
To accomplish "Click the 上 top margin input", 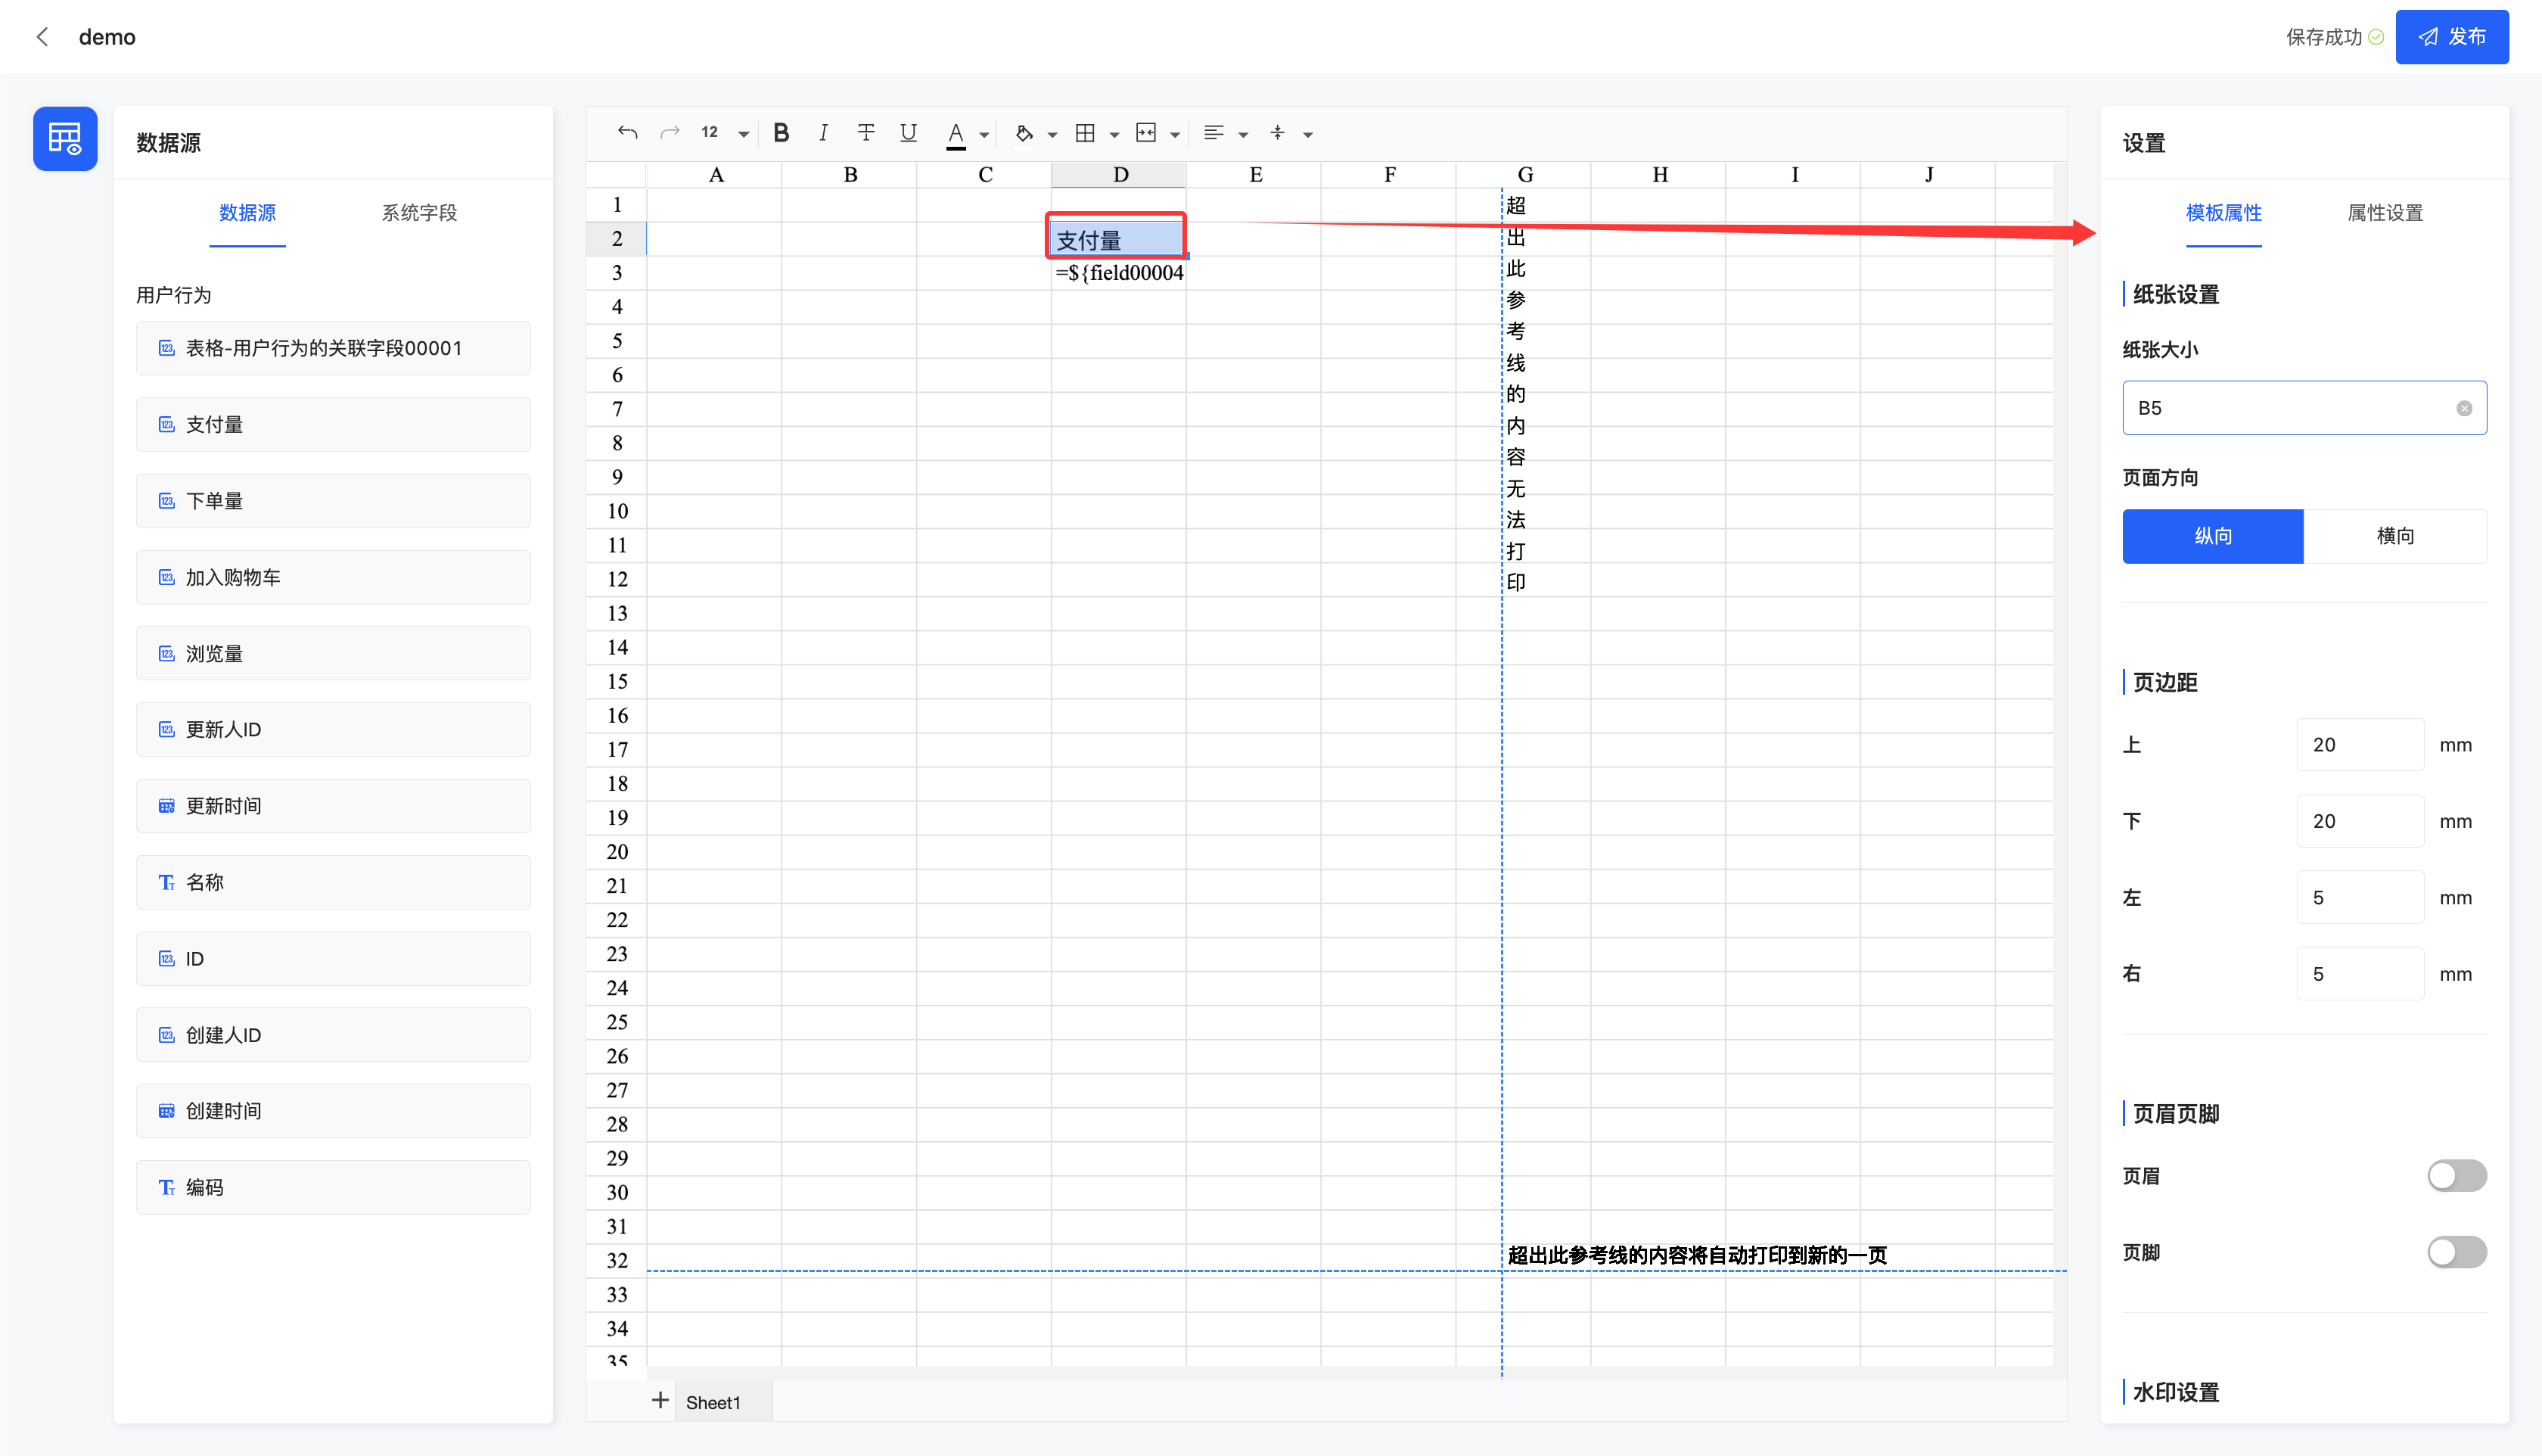I will point(2359,745).
